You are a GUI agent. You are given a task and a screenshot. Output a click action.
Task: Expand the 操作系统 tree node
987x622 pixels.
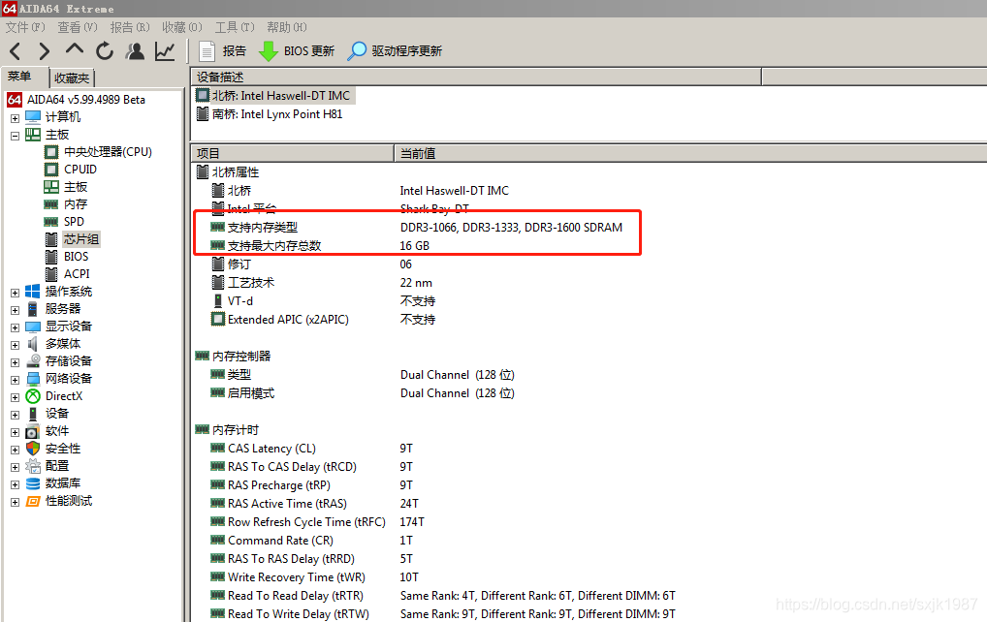(16, 293)
